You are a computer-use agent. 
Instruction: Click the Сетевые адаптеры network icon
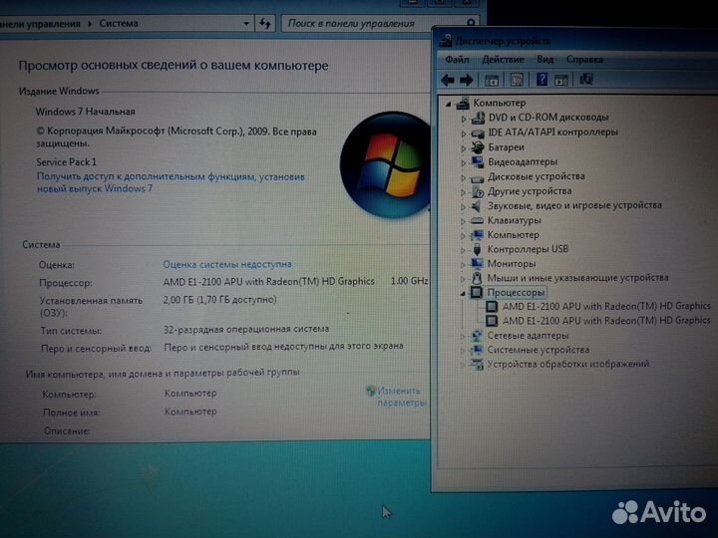click(x=477, y=336)
